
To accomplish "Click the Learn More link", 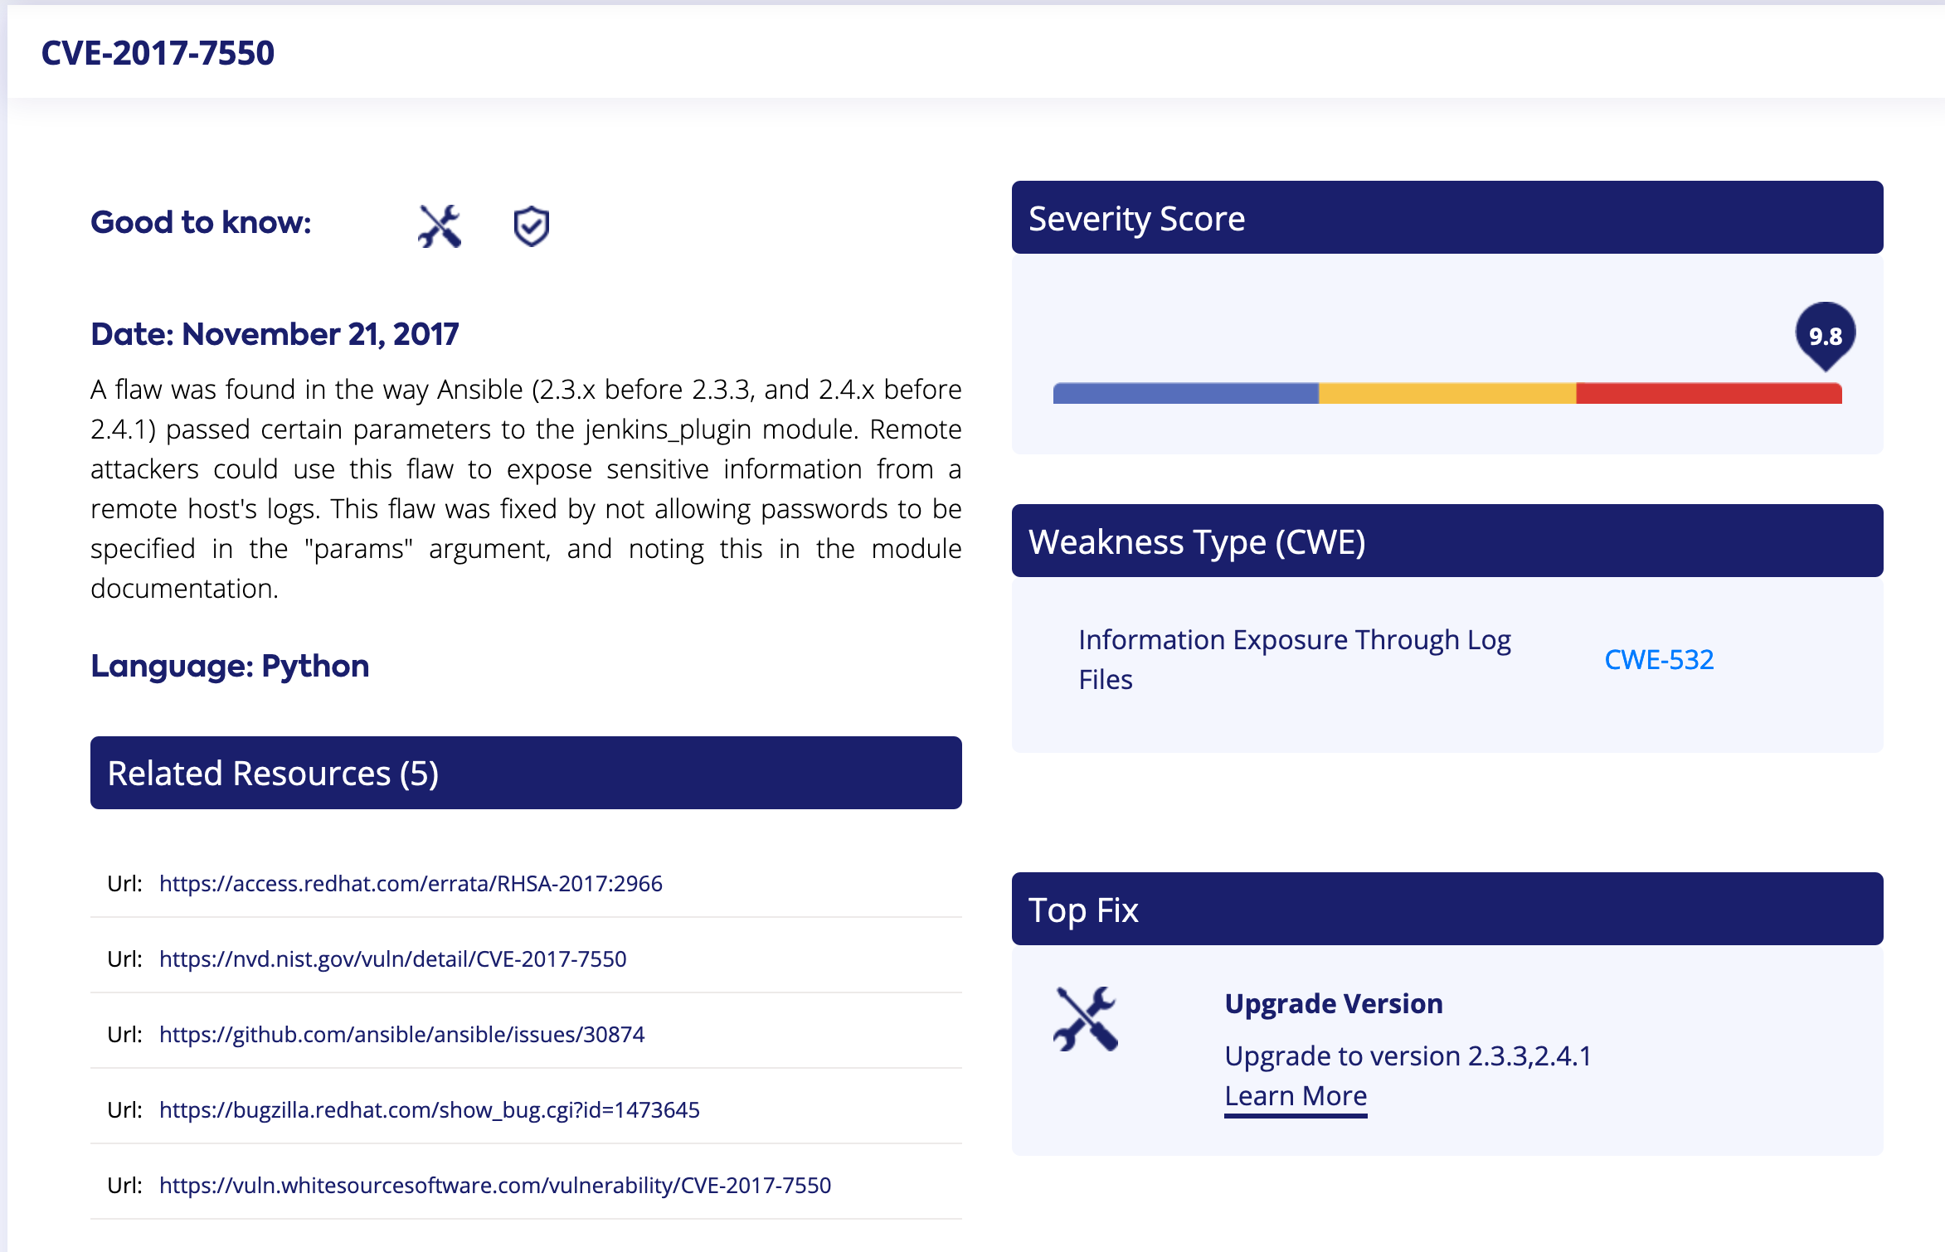I will (1295, 1096).
